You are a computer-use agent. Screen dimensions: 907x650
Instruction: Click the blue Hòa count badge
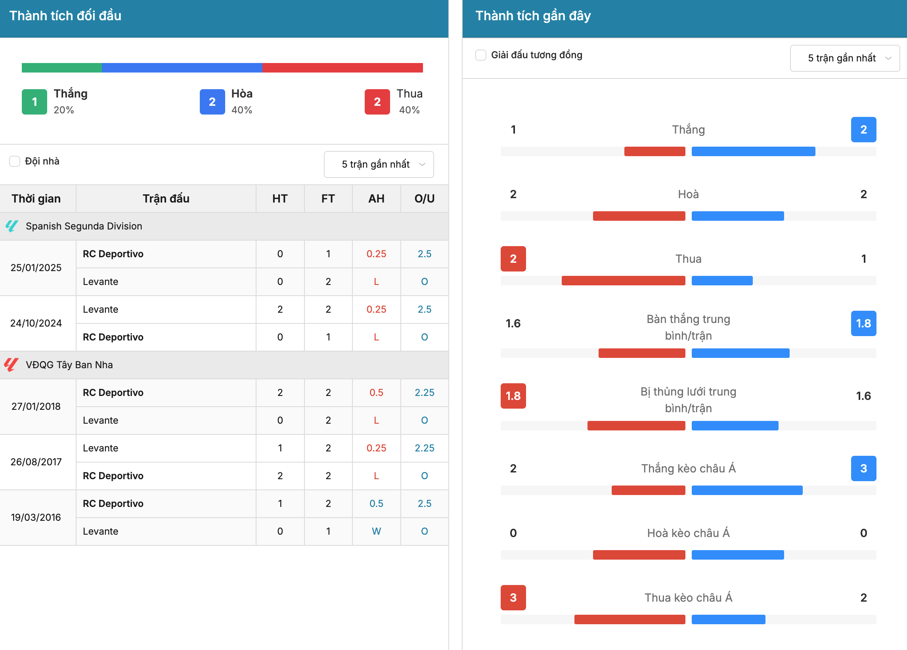pyautogui.click(x=212, y=102)
